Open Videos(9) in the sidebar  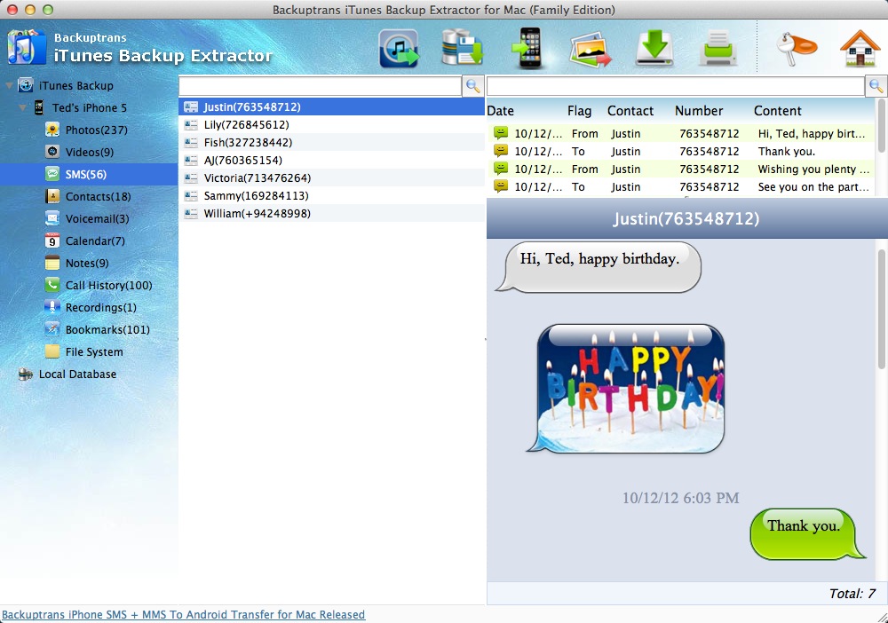click(90, 152)
